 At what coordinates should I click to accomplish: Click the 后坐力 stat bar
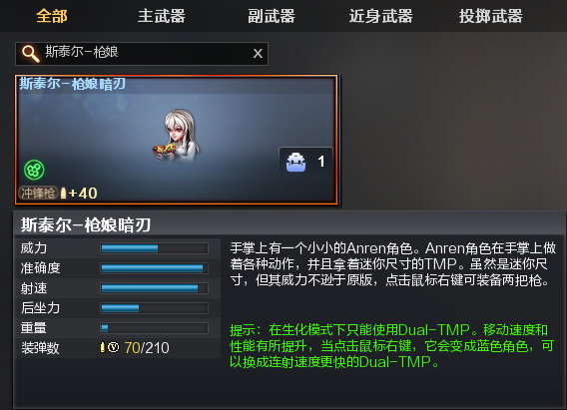click(154, 308)
